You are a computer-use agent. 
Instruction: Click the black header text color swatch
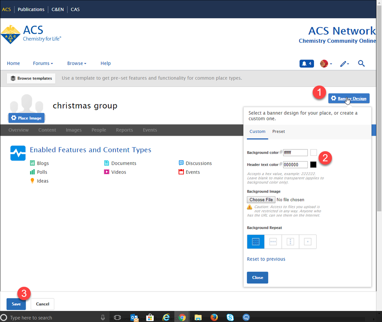[313, 165]
